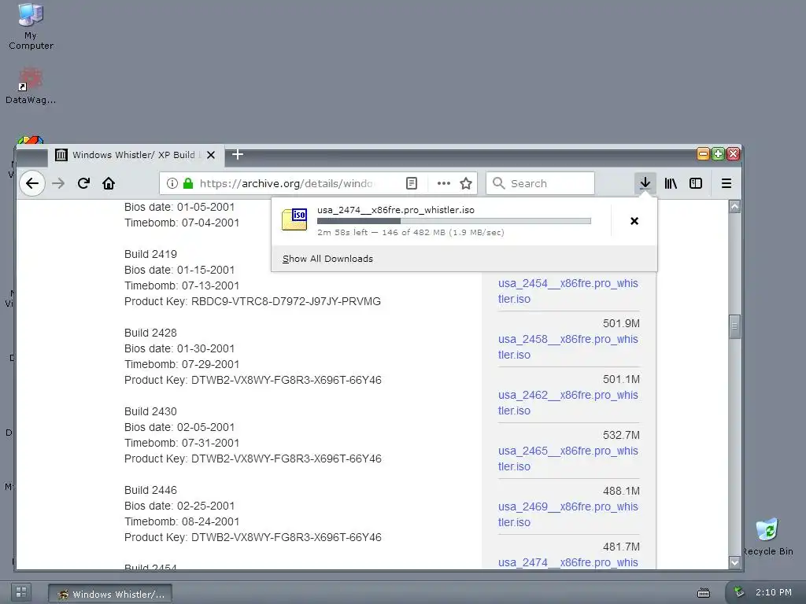Show site information via the info icon
This screenshot has height=604, width=806.
point(172,183)
